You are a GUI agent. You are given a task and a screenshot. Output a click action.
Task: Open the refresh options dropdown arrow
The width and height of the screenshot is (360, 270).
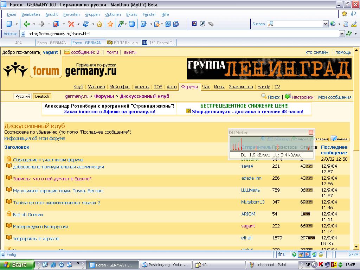click(93, 24)
